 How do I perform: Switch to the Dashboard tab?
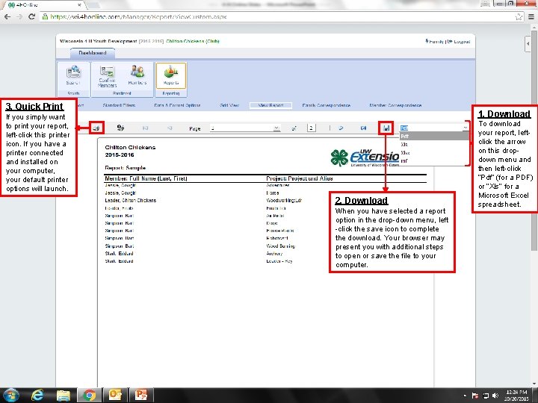pyautogui.click(x=93, y=53)
